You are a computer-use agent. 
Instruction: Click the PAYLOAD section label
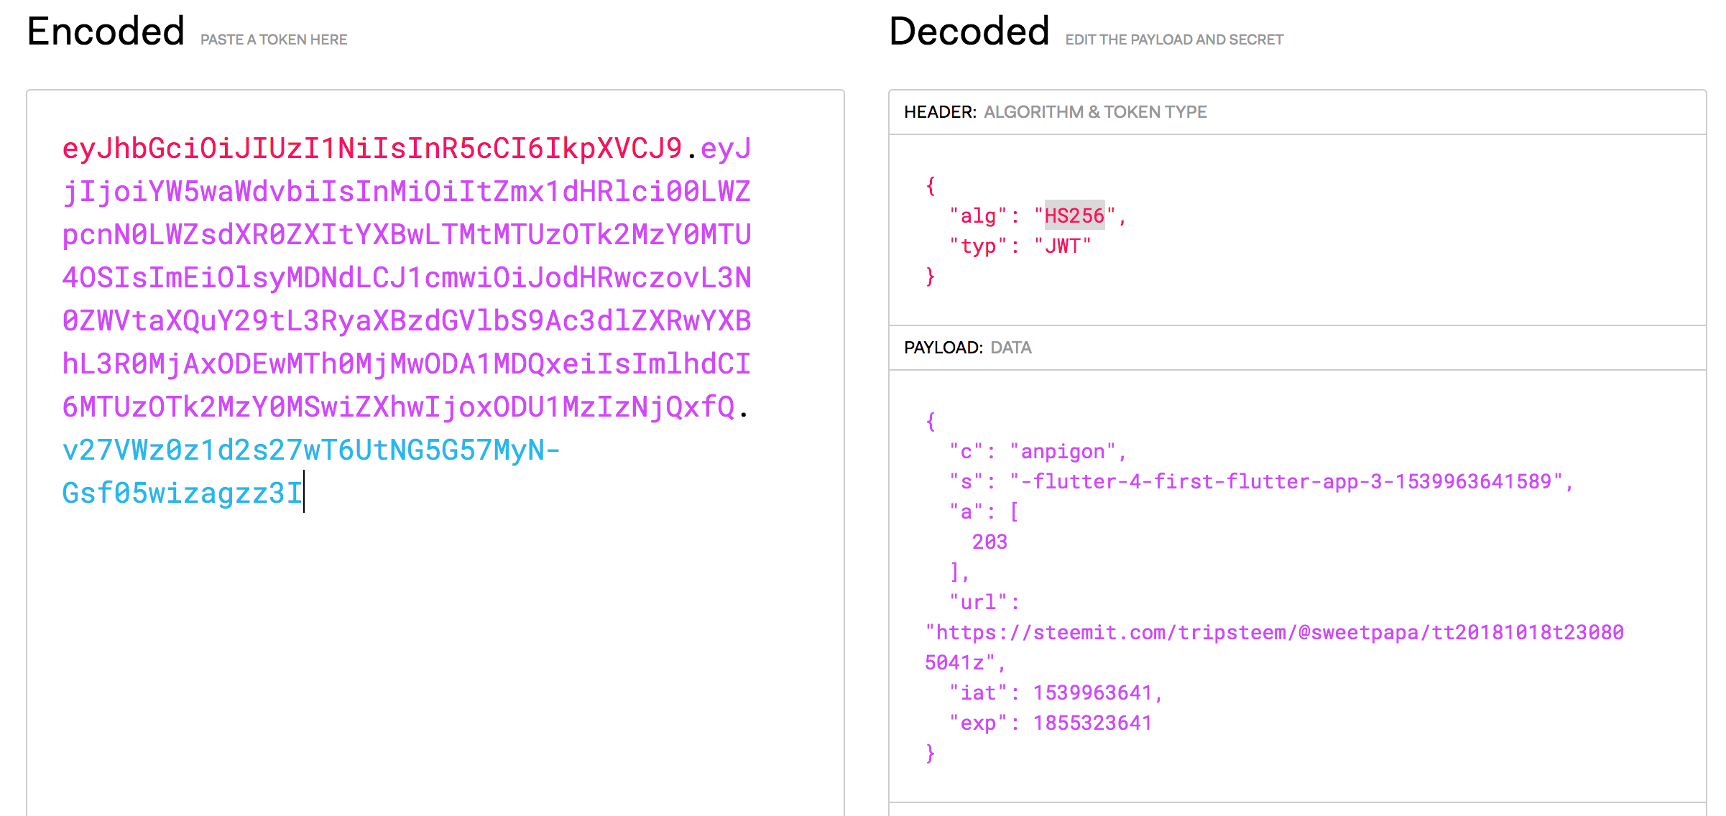click(943, 348)
